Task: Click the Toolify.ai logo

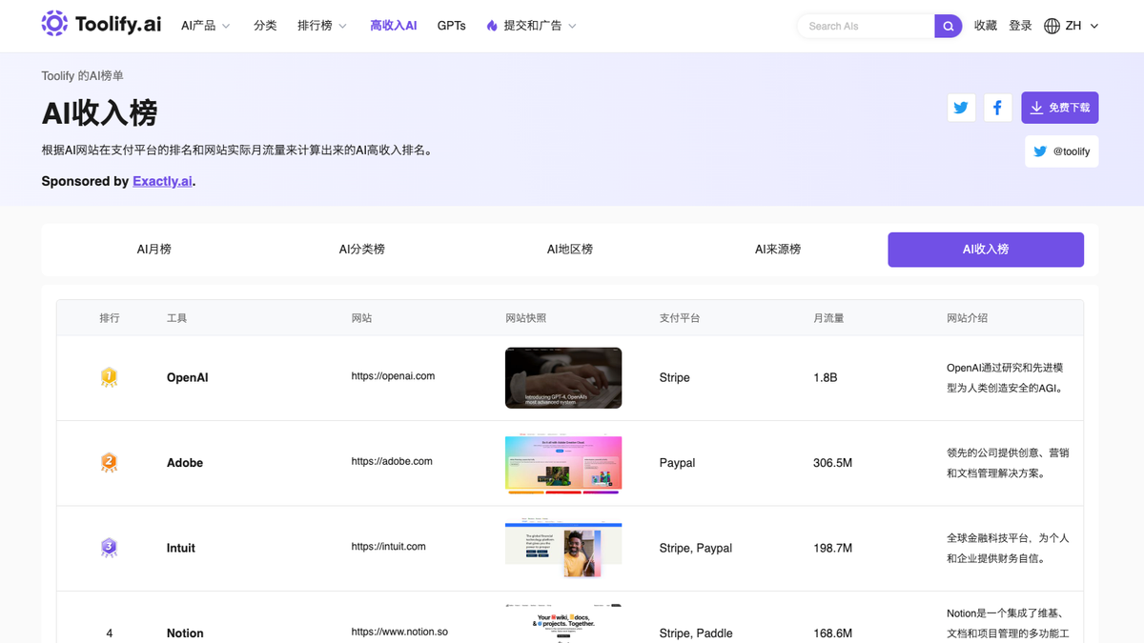Action: [x=102, y=25]
